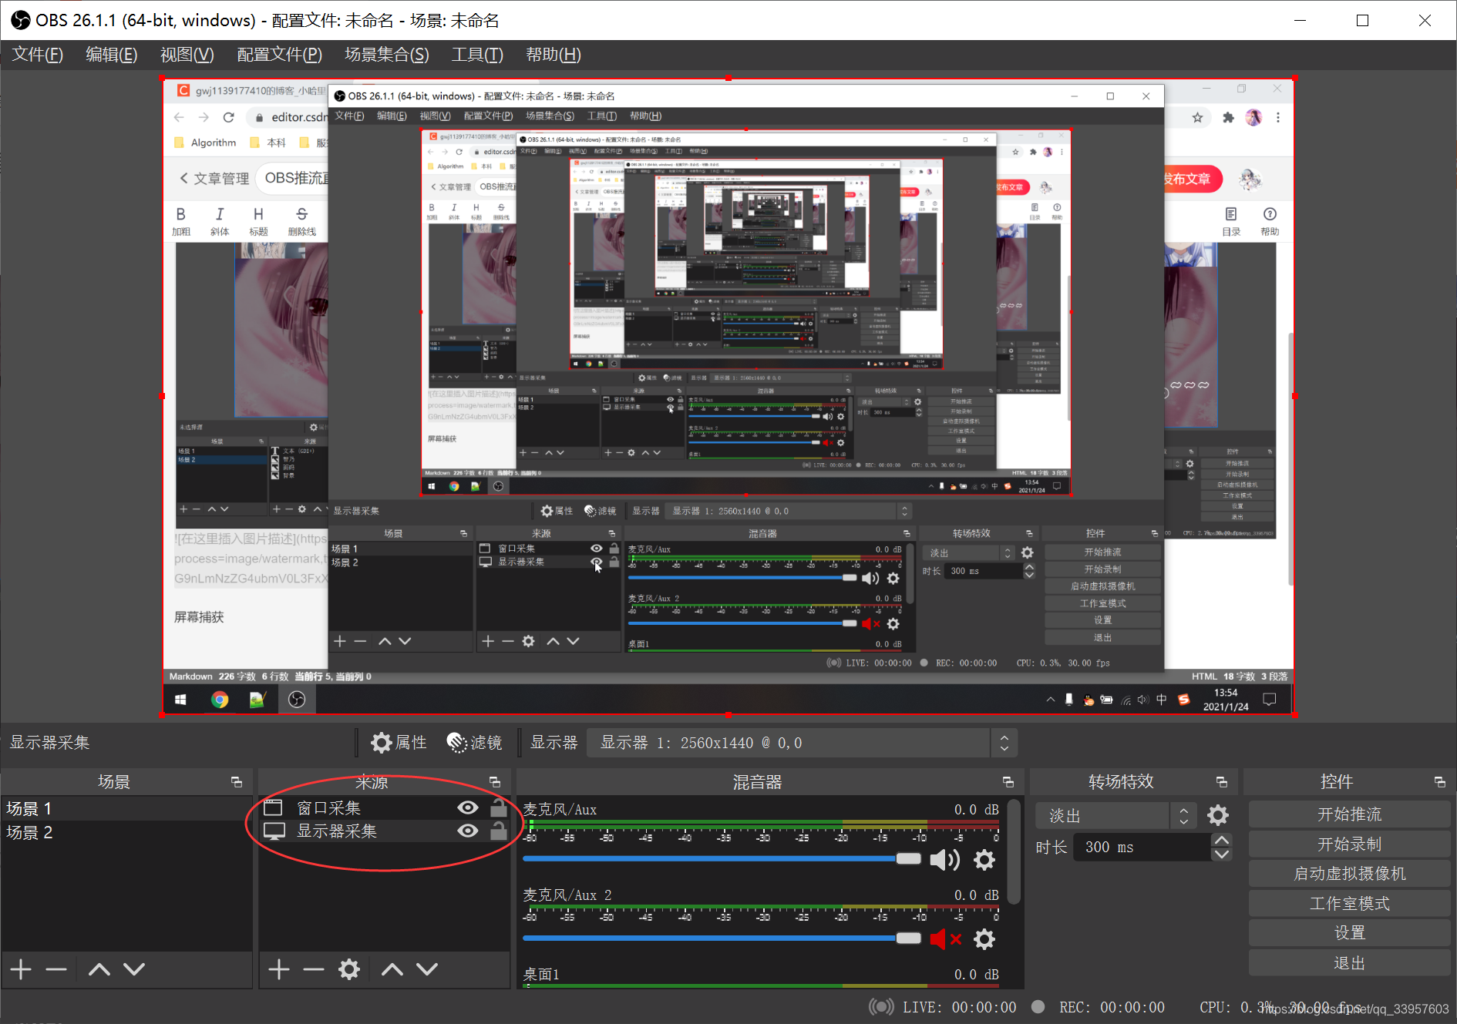Move selected source up
The image size is (1457, 1024).
click(x=392, y=969)
